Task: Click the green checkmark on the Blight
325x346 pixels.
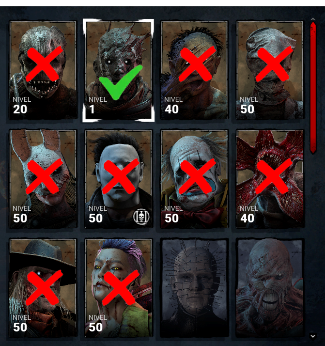Action: (121, 82)
